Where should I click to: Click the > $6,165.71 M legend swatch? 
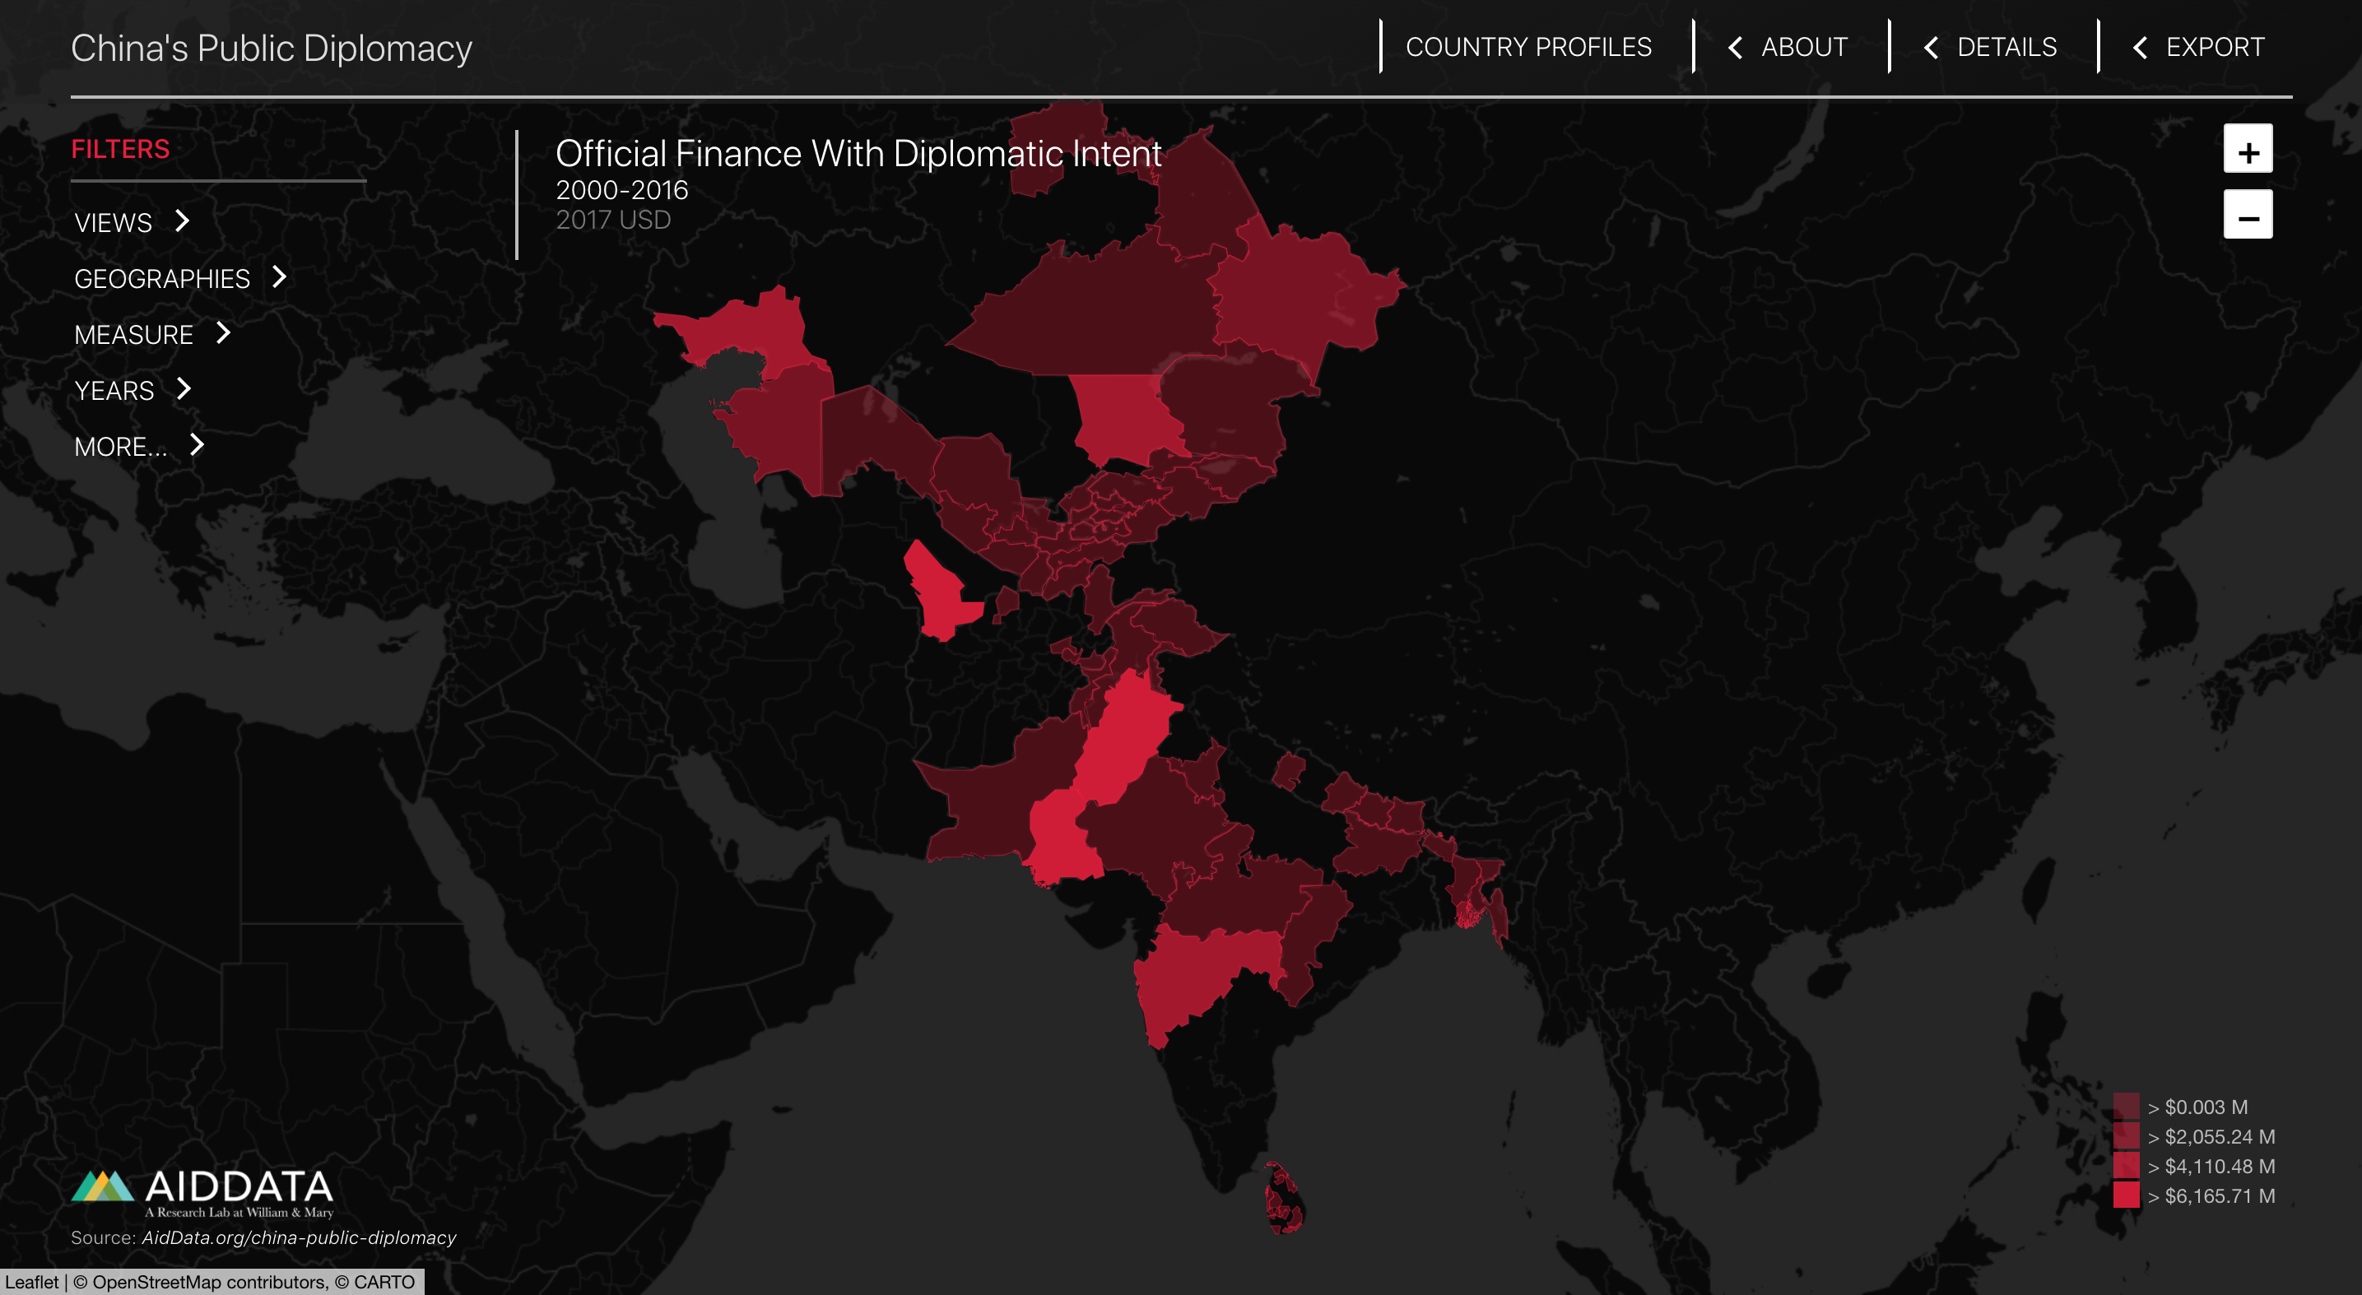(x=2126, y=1195)
